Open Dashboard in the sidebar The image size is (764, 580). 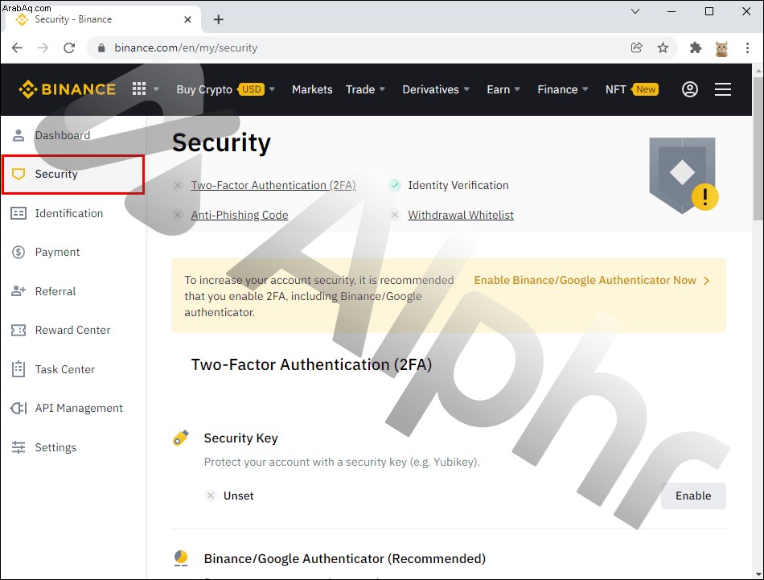pyautogui.click(x=63, y=135)
